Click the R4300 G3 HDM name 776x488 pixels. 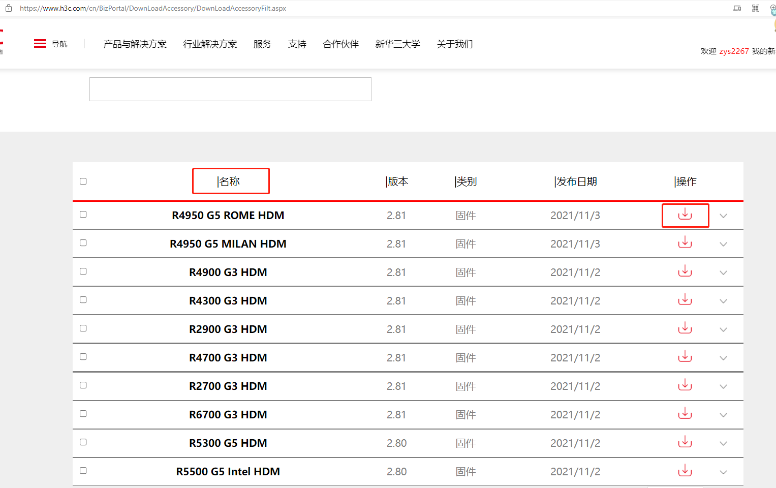[228, 301]
